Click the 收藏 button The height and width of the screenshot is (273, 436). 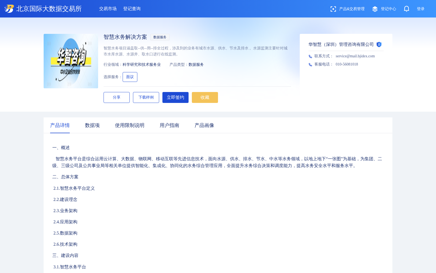pyautogui.click(x=205, y=97)
